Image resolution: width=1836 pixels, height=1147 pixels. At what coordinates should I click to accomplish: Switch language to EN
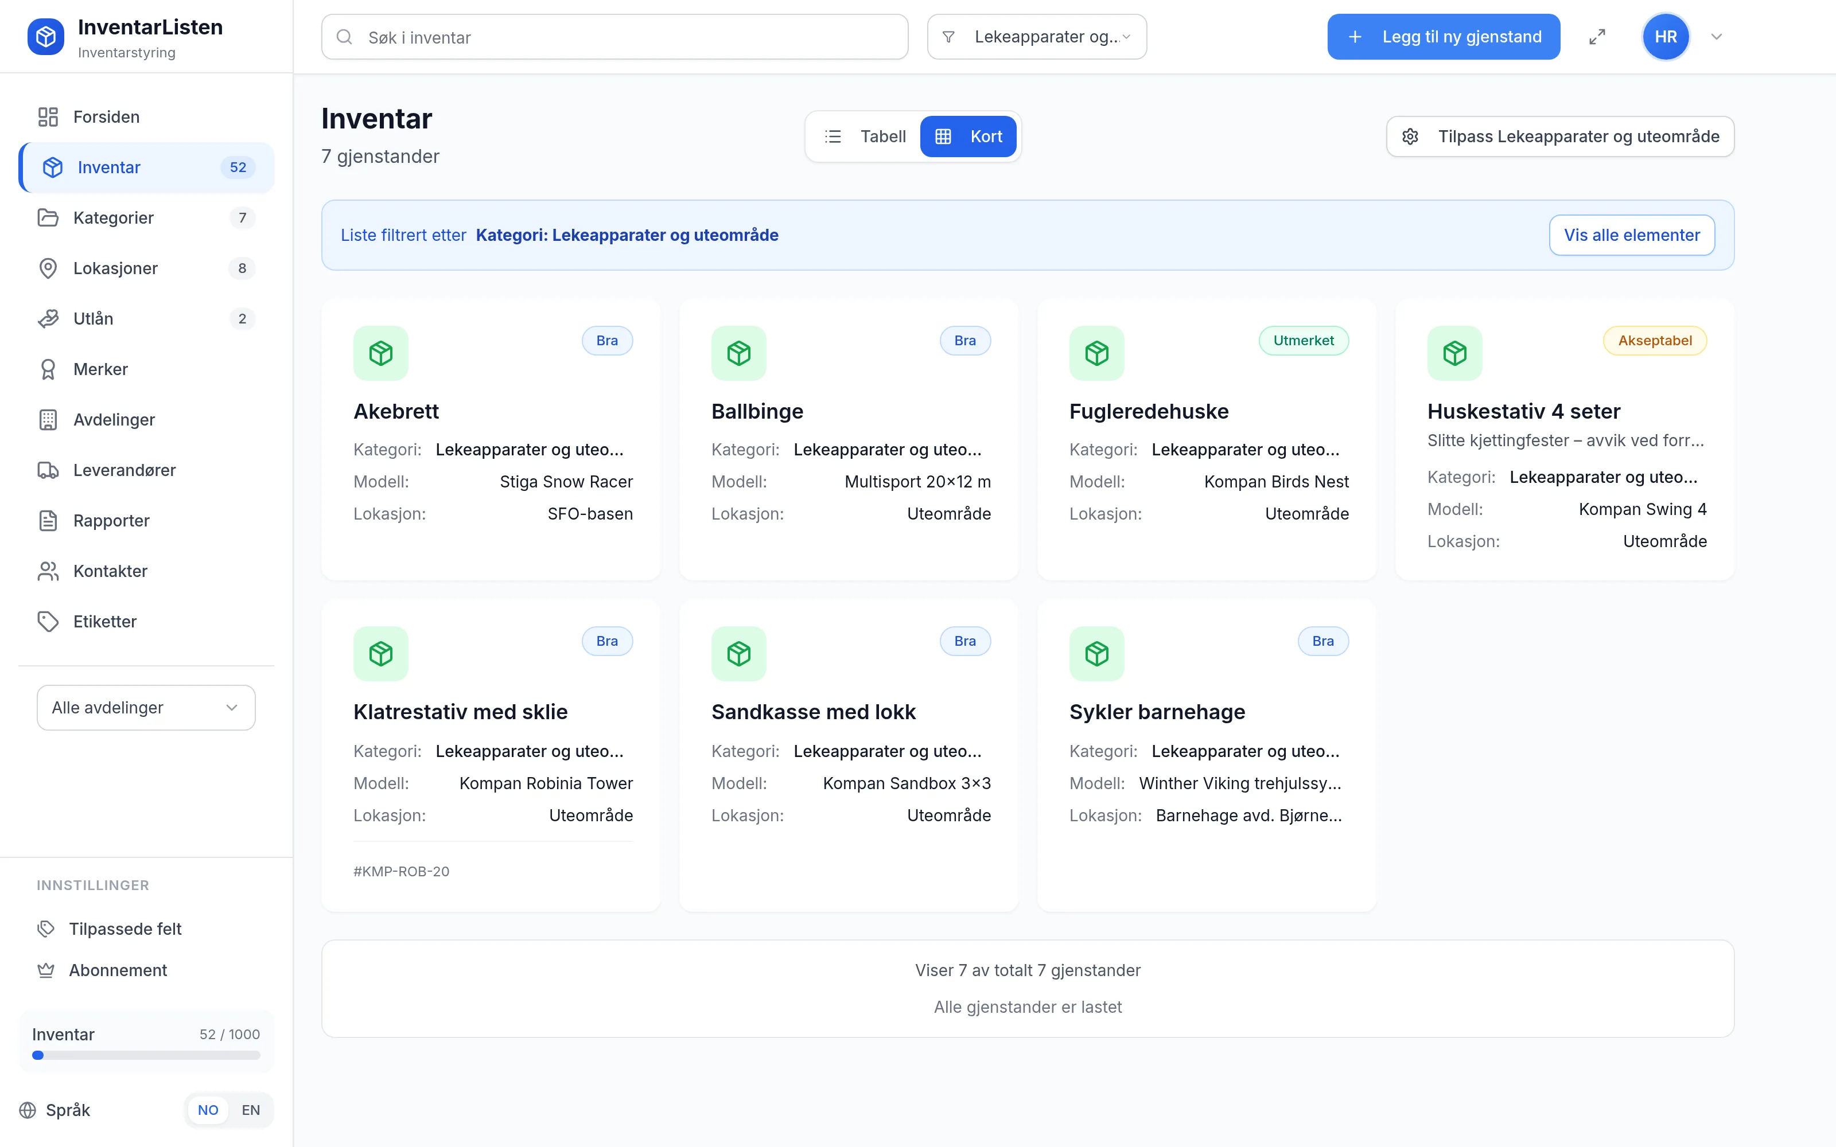coord(250,1110)
